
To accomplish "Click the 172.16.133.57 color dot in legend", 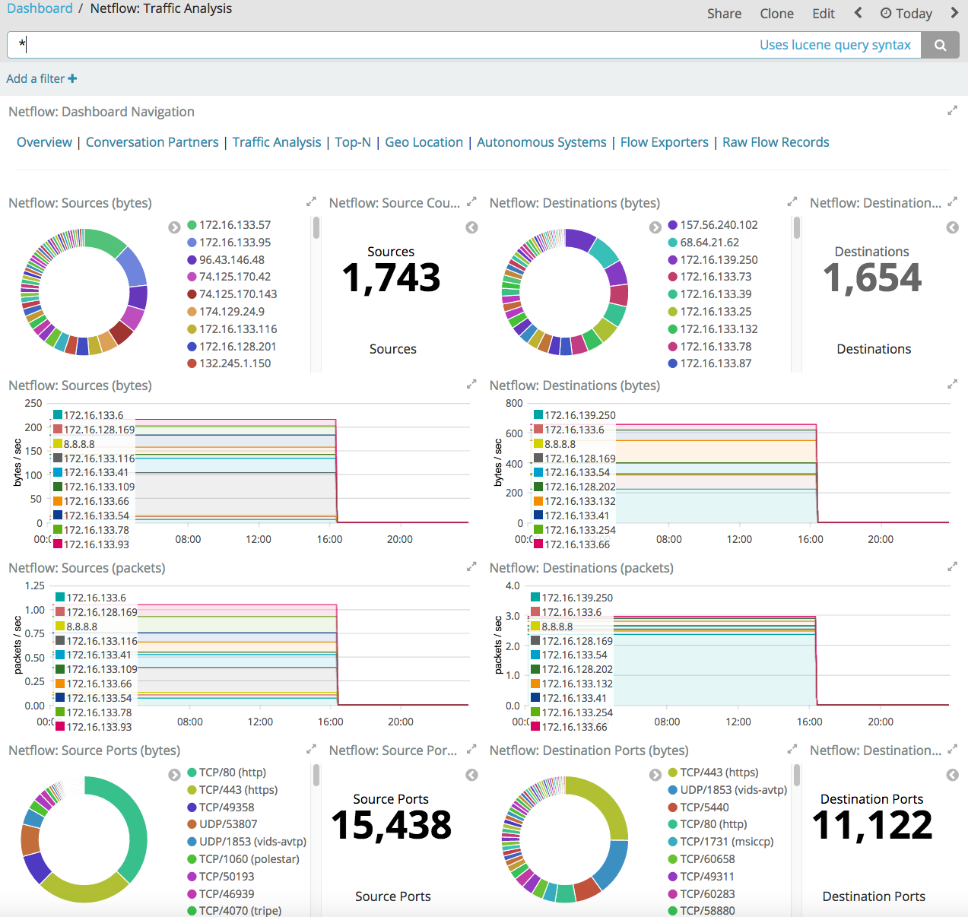I will pos(190,224).
